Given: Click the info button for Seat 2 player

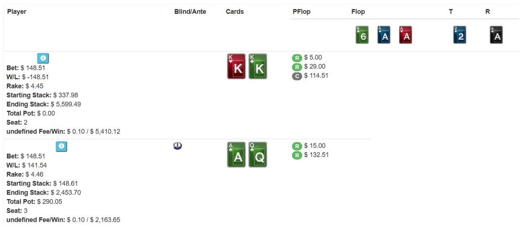Looking at the screenshot, I should pyautogui.click(x=43, y=58).
